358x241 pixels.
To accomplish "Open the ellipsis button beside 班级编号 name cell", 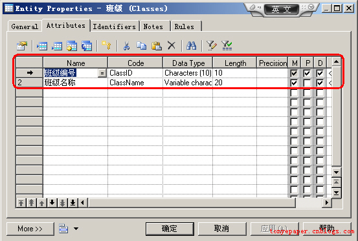I will pos(102,73).
